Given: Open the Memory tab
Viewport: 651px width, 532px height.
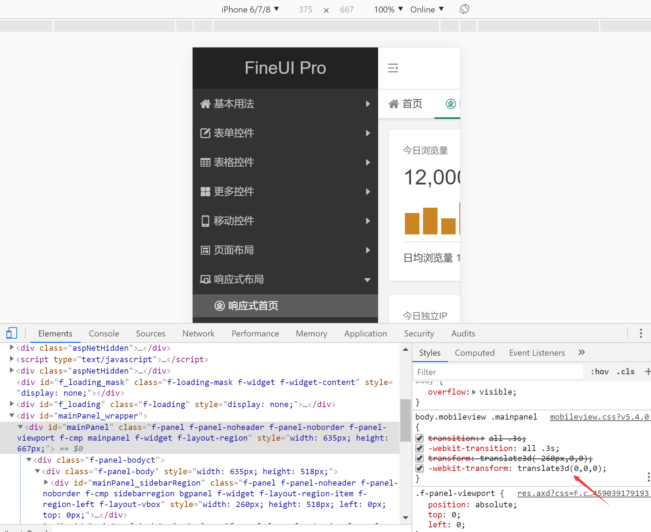Looking at the screenshot, I should pyautogui.click(x=311, y=333).
